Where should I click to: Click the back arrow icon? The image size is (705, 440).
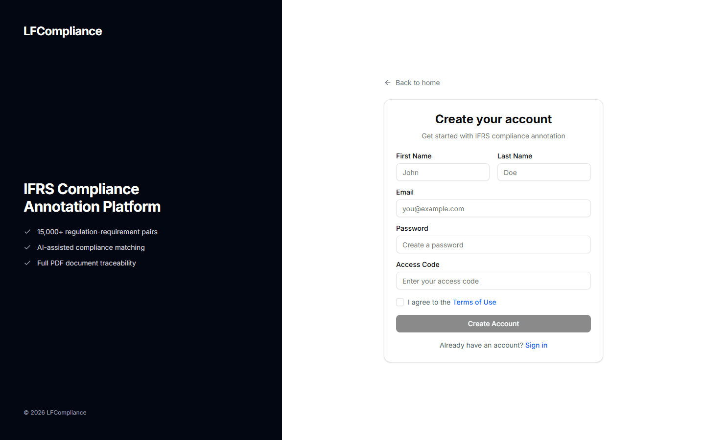pos(387,83)
